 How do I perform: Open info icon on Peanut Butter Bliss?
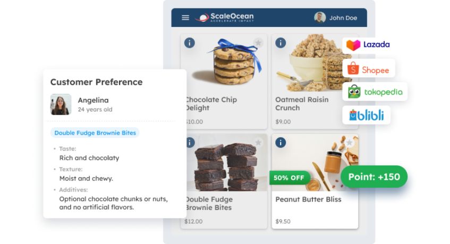click(x=281, y=142)
